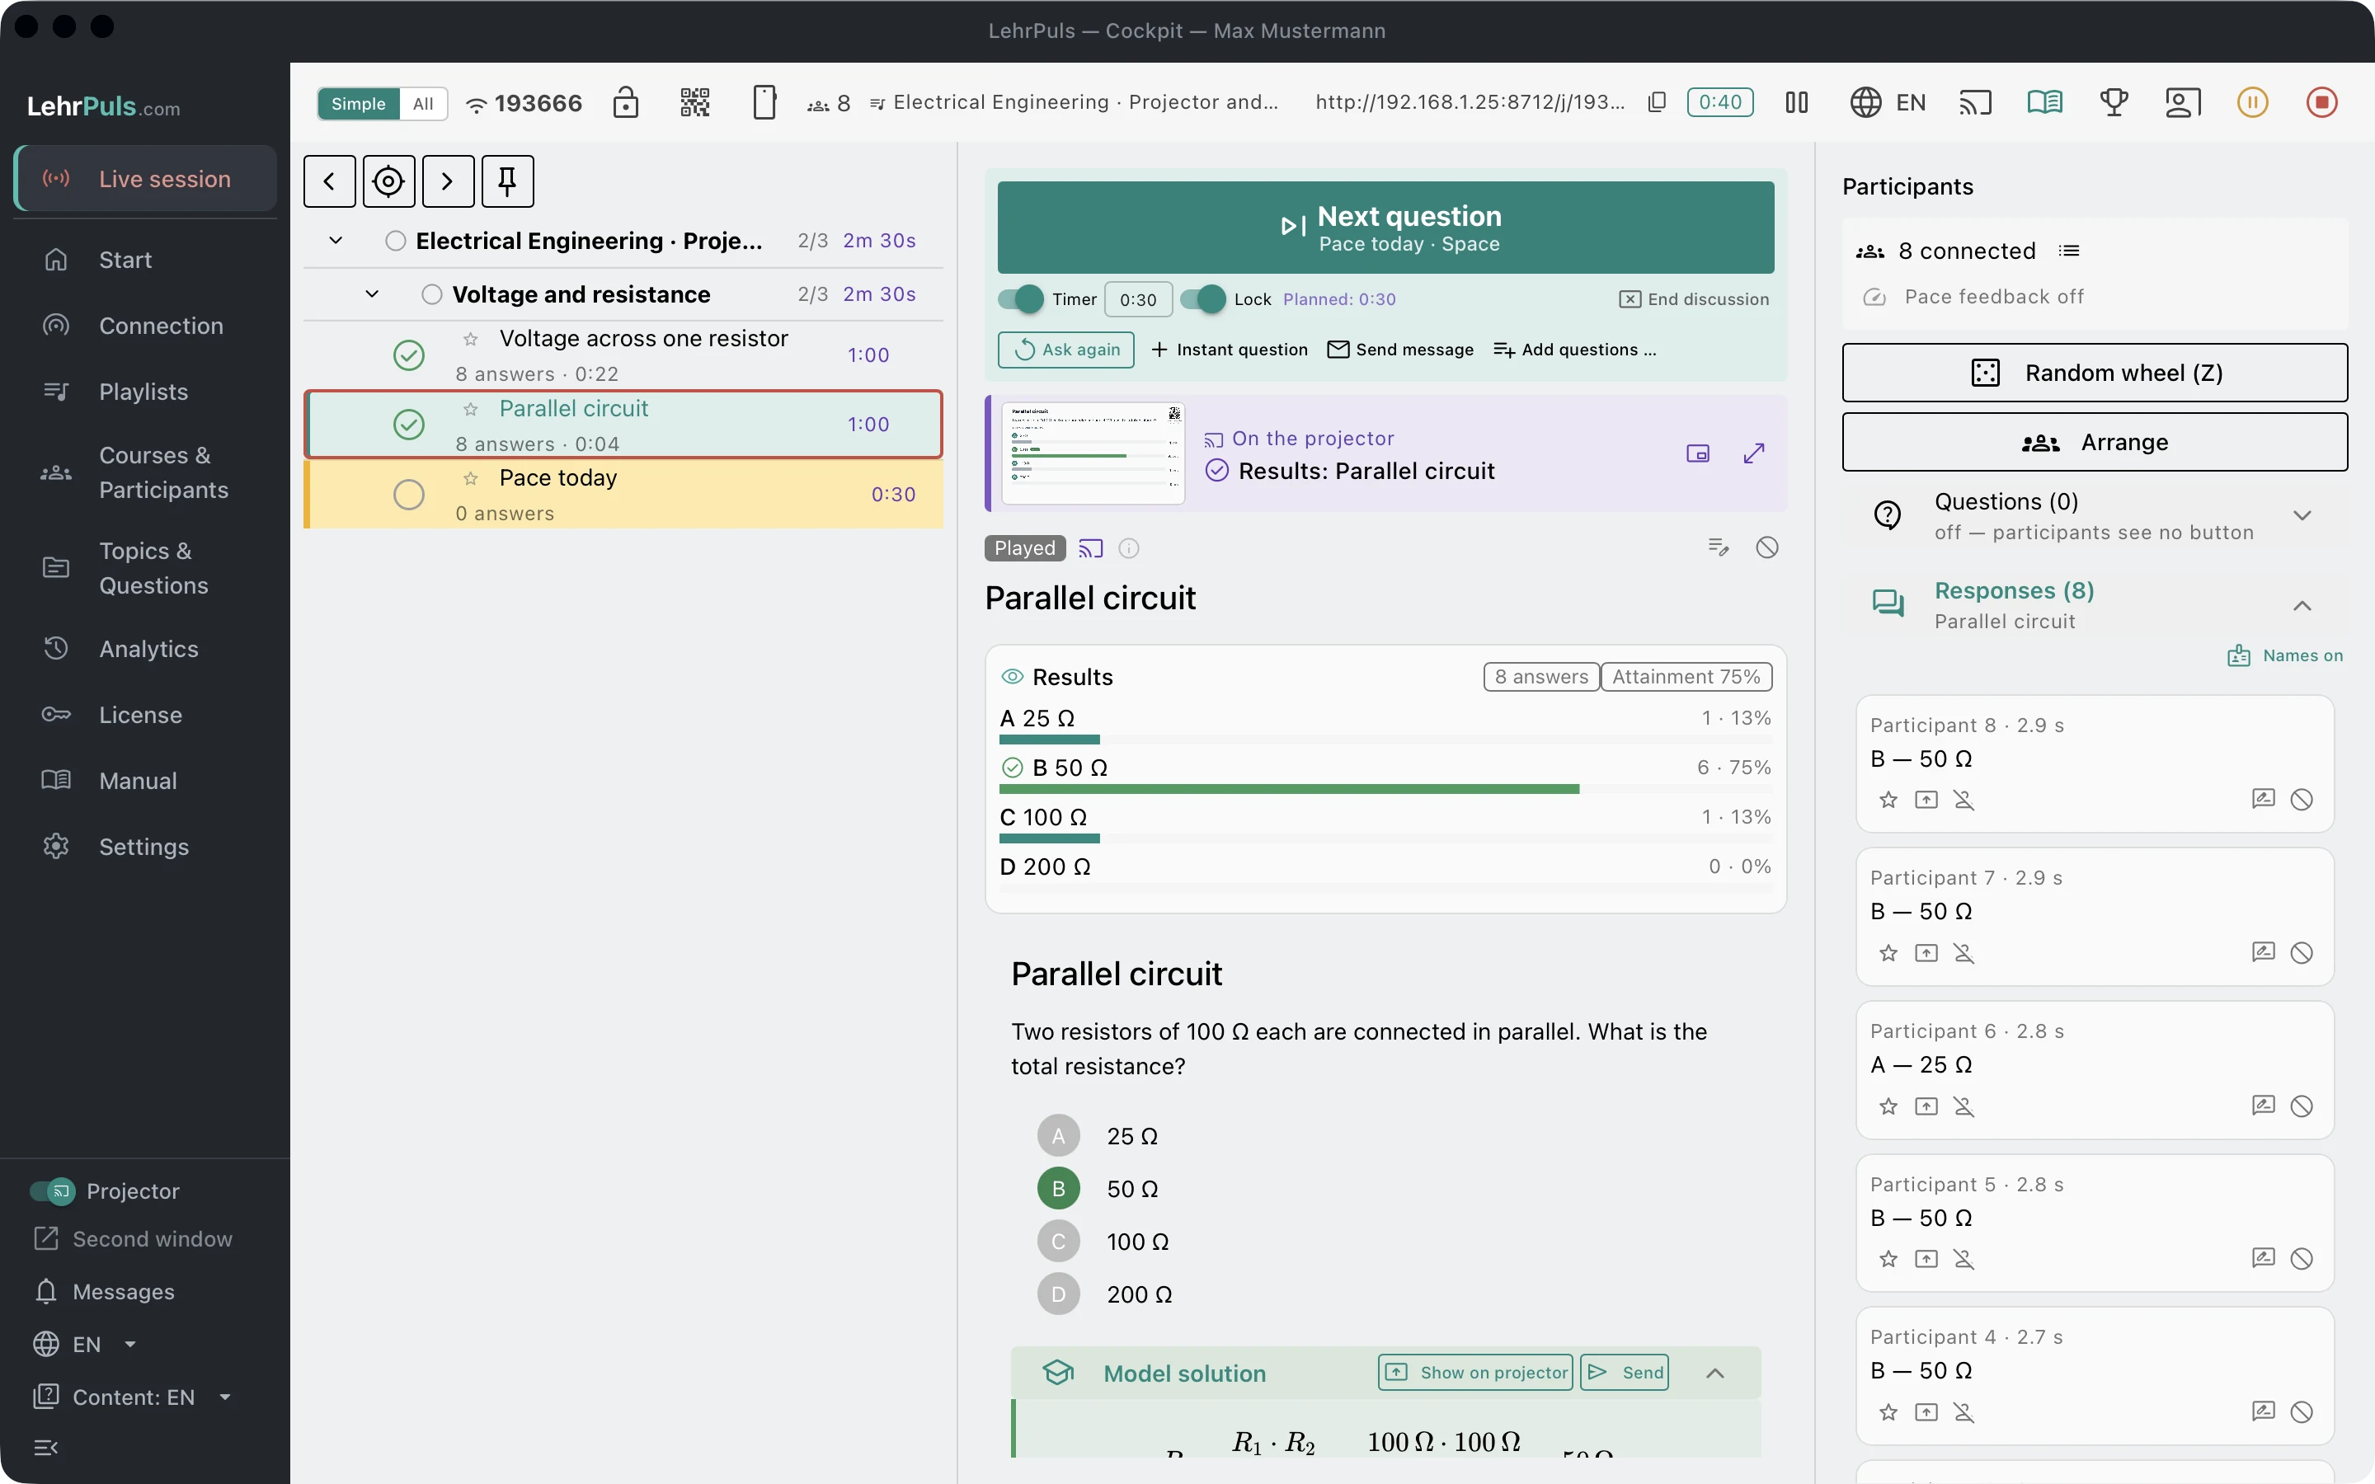Screen dimensions: 2375x1484
Task: Open the trophy leaderboard icon
Action: click(x=2114, y=102)
